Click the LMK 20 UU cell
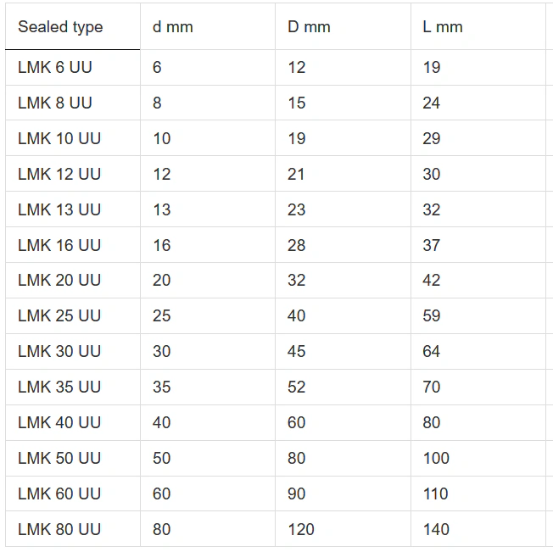The width and height of the screenshot is (553, 552). [x=59, y=280]
